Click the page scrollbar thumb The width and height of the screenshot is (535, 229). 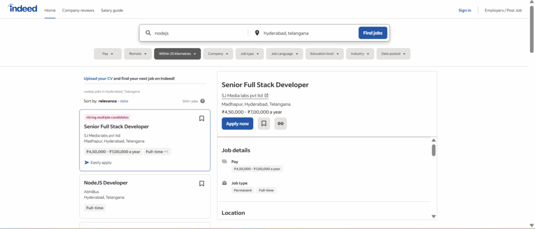[x=531, y=29]
